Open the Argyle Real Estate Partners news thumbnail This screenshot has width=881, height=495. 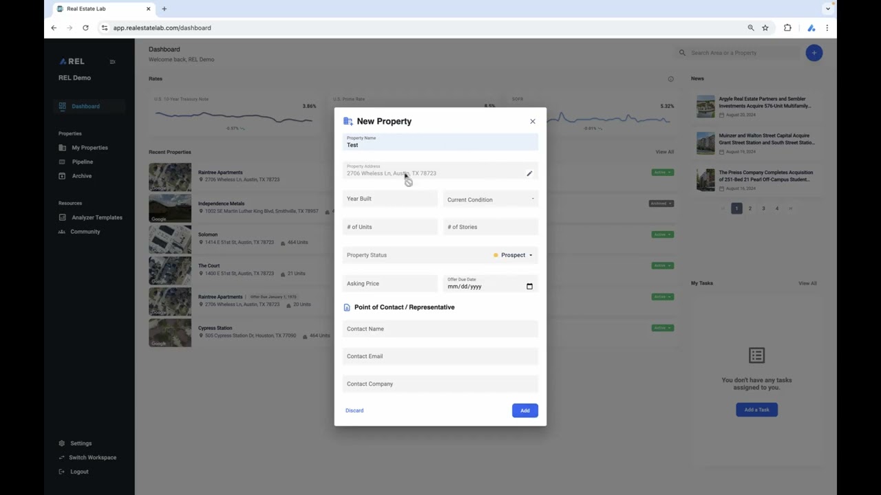coord(705,107)
